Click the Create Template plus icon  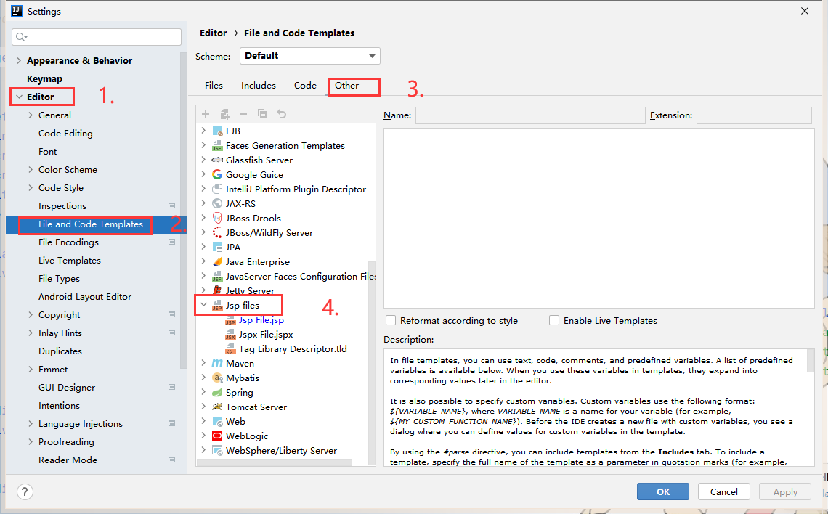206,114
